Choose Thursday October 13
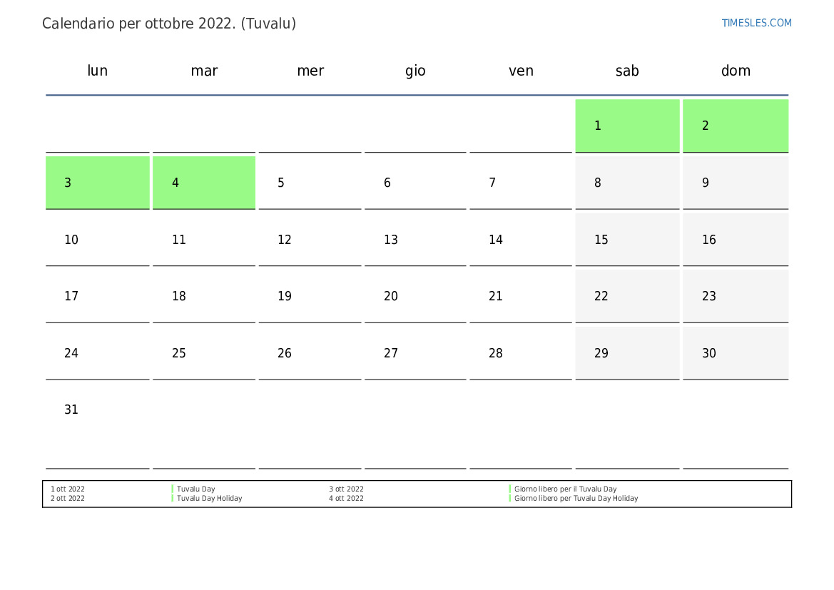 [x=415, y=240]
